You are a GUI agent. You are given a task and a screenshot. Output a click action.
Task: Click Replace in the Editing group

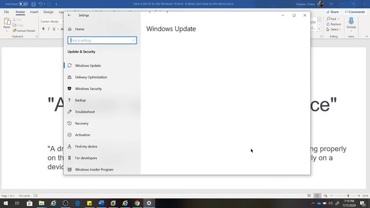click(x=334, y=24)
